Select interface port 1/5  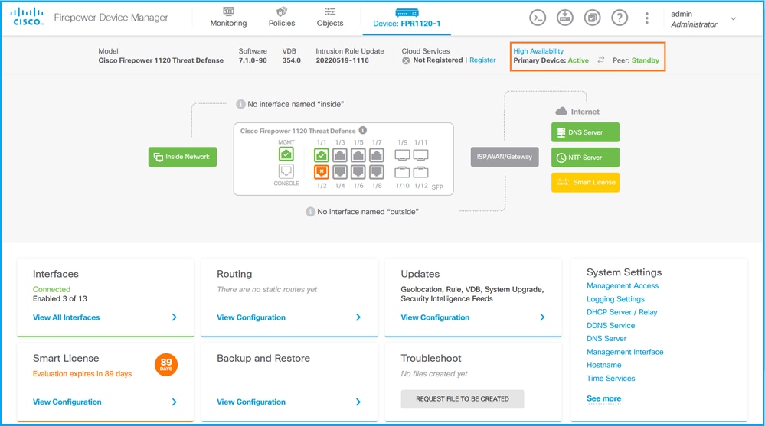click(x=358, y=155)
